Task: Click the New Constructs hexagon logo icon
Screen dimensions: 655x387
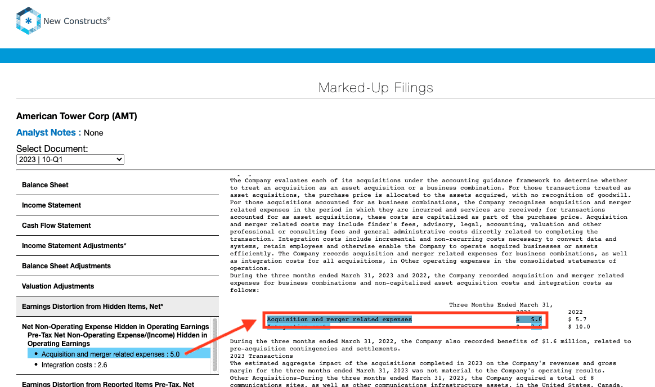Action: coord(28,20)
